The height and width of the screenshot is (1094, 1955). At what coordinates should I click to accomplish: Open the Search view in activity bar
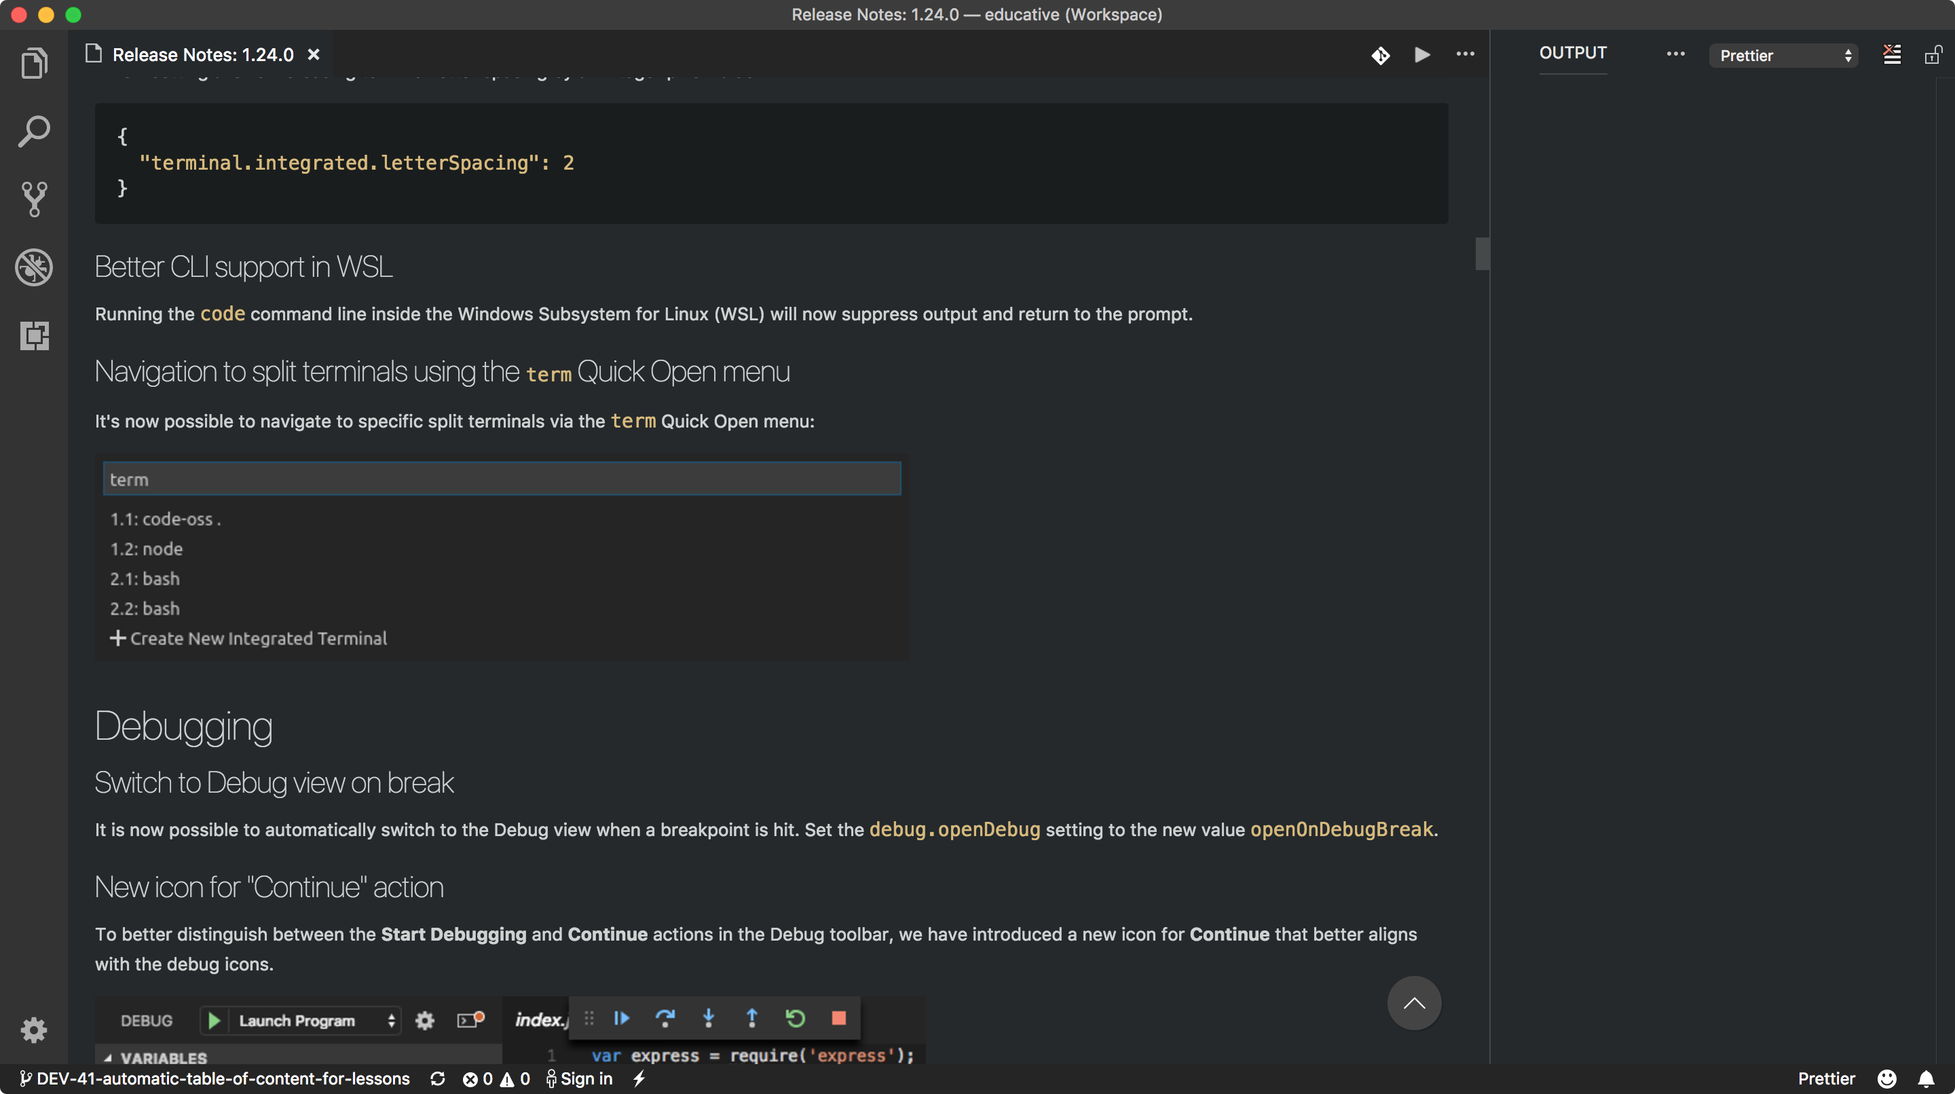34,131
